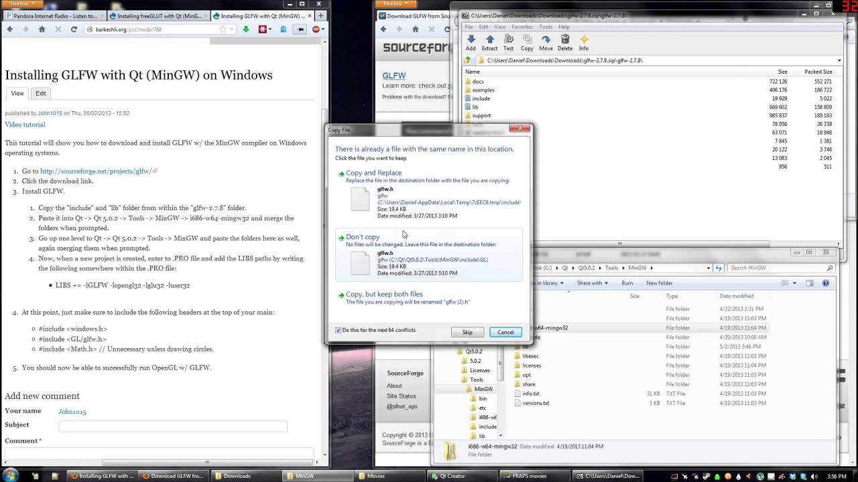This screenshot has height=482, width=858.
Task: Click home icon in right Firefox window
Action: point(415,29)
